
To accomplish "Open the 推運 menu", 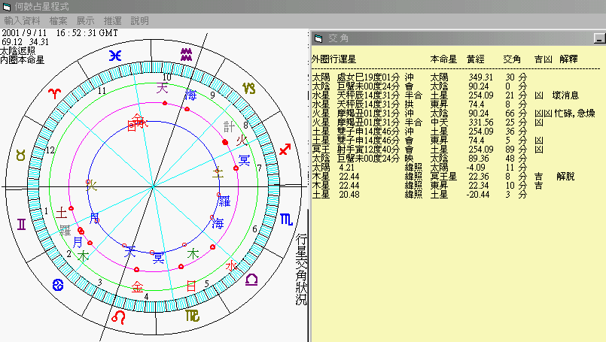I will 112,21.
